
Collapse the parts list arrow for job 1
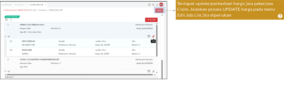click(x=6, y=36)
